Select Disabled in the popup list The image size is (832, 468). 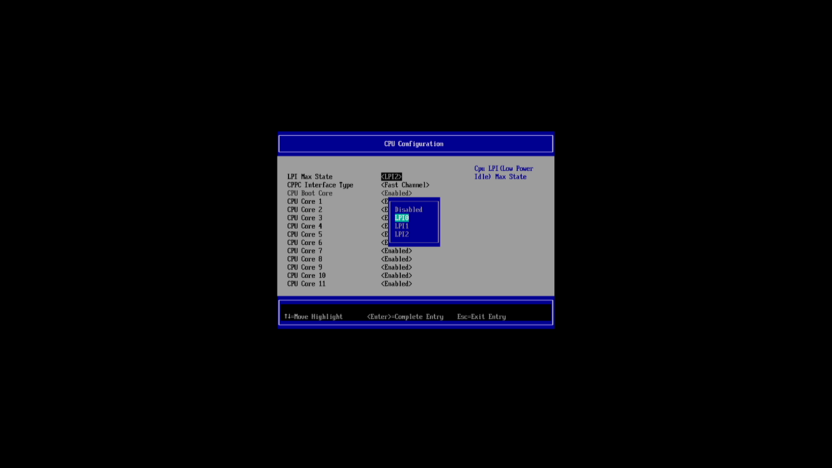[x=408, y=210]
